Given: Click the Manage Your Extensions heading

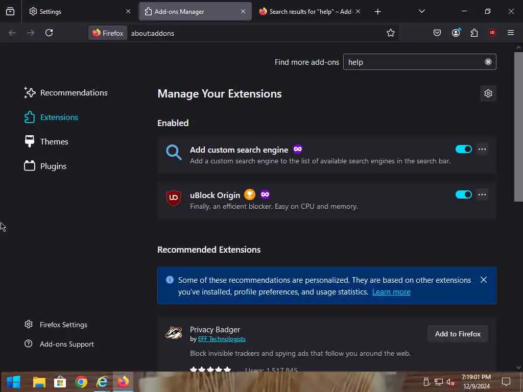Looking at the screenshot, I should [220, 94].
